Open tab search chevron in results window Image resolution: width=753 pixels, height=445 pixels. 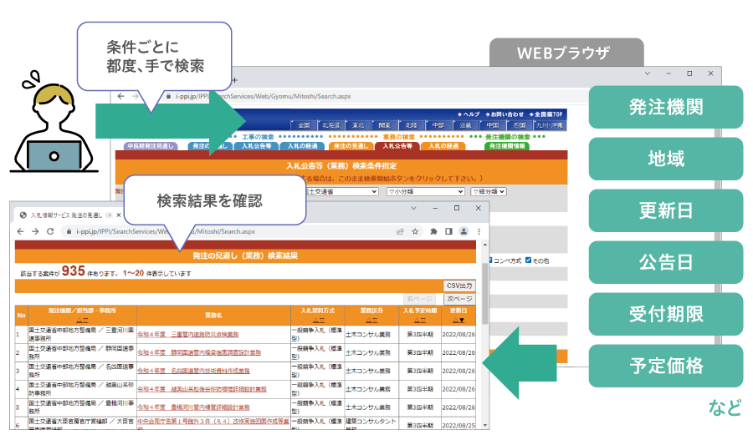click(x=413, y=209)
